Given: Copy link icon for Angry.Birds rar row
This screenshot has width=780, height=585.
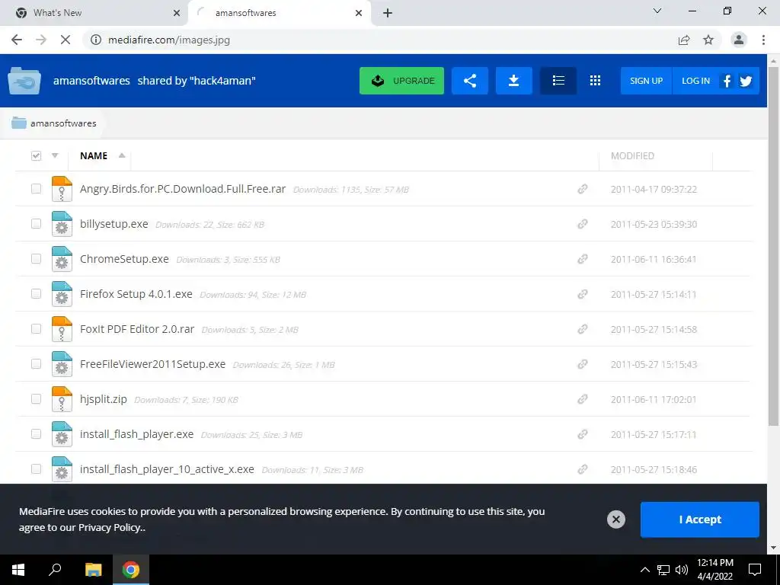Looking at the screenshot, I should (x=583, y=189).
